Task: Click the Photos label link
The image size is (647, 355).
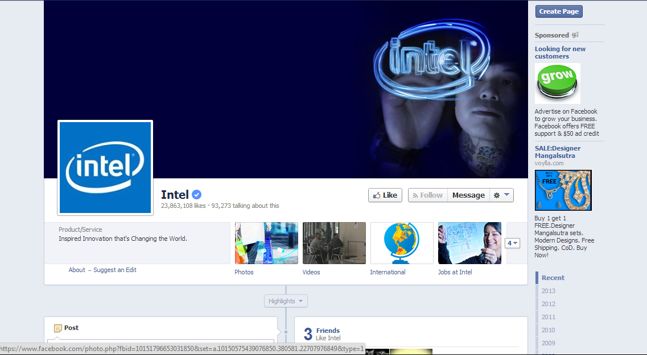Action: pos(244,272)
